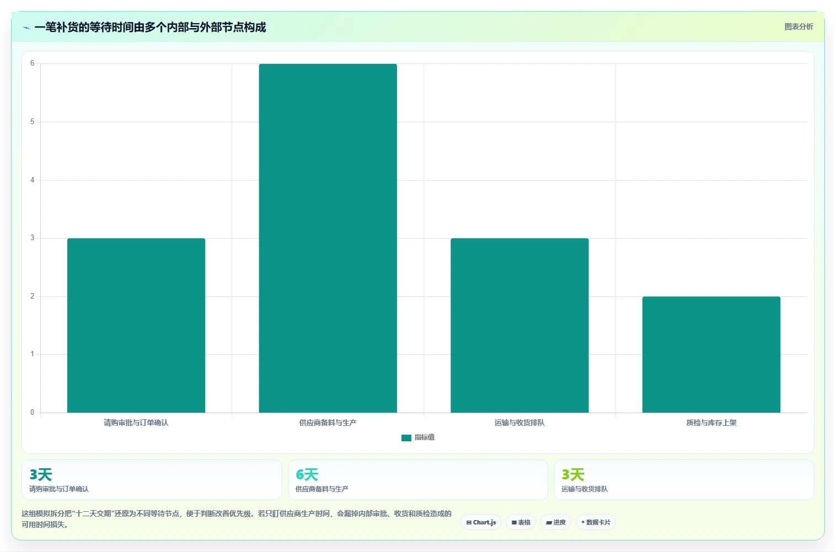Select the 表格 chip
Screen dimensions: 836x552
(521, 522)
